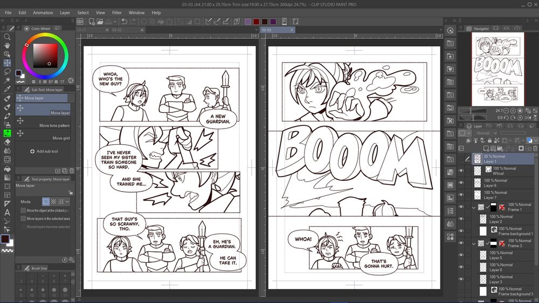The height and width of the screenshot is (303, 539).
Task: Click the color wheel saturation square
Action: (x=45, y=55)
